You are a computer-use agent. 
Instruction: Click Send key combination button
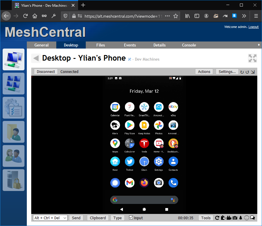76,218
